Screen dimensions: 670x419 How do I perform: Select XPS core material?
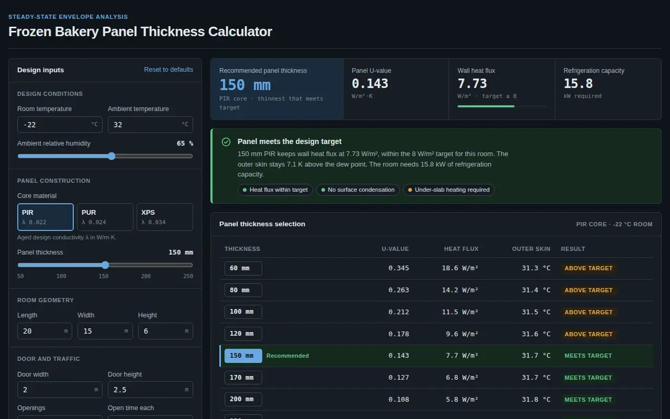click(165, 217)
